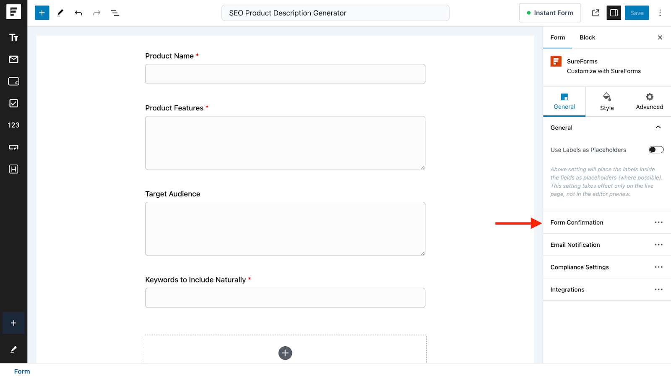Add a Checkbox field block
The width and height of the screenshot is (671, 379).
click(x=13, y=103)
